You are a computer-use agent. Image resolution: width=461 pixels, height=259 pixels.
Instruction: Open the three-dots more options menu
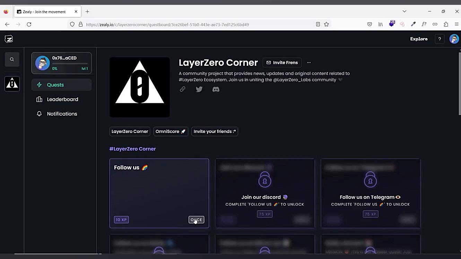(309, 63)
